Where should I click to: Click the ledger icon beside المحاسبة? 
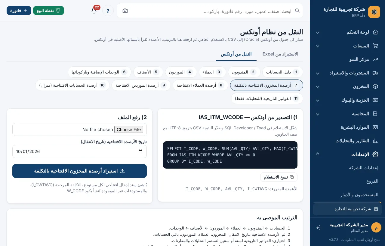tap(375, 114)
